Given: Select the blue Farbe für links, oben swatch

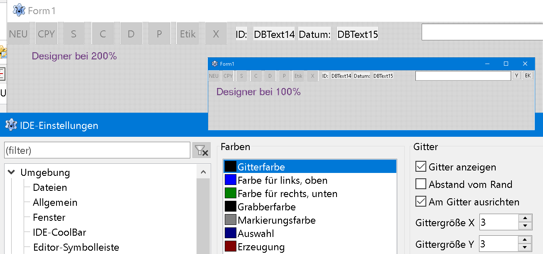Looking at the screenshot, I should pyautogui.click(x=230, y=180).
